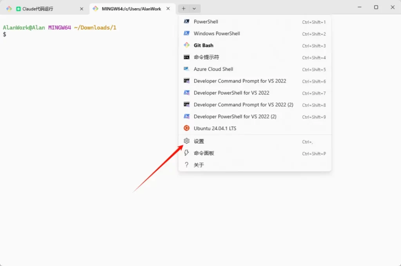Image resolution: width=401 pixels, height=266 pixels.
Task: Click the settings gear icon beside 设置
Action: (187, 141)
